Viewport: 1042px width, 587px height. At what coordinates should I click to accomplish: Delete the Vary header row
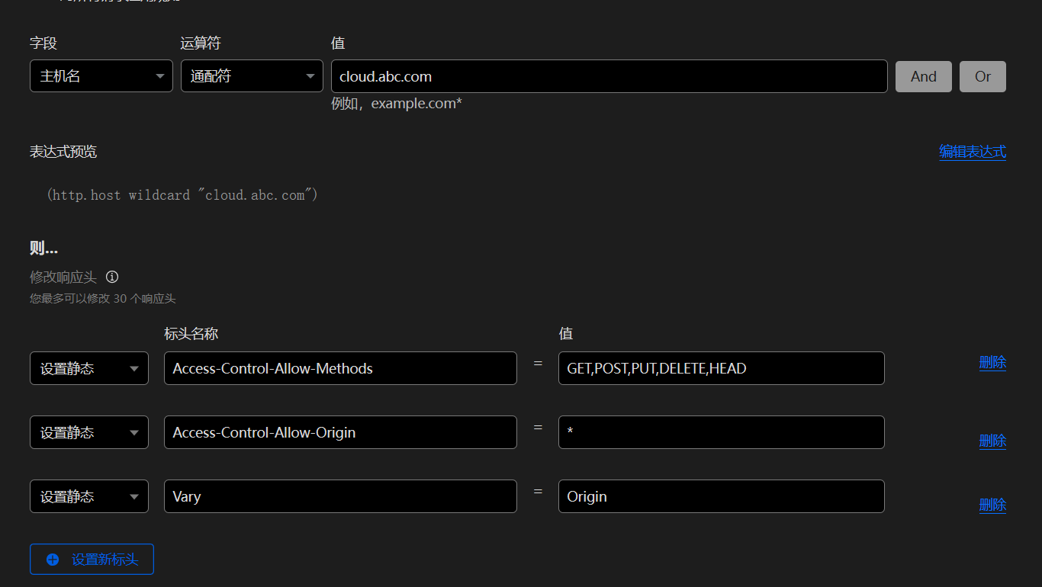coord(992,505)
